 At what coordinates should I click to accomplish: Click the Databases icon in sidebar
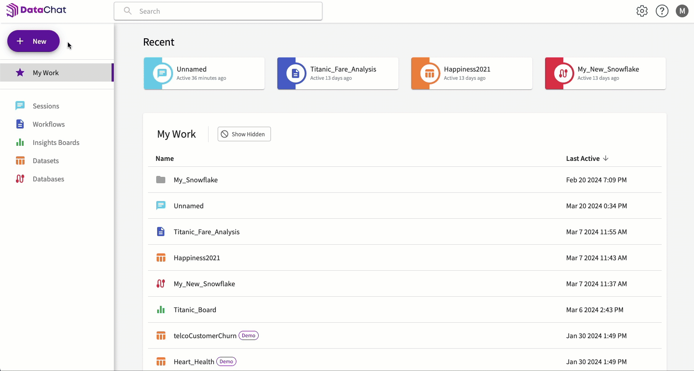[x=20, y=179]
